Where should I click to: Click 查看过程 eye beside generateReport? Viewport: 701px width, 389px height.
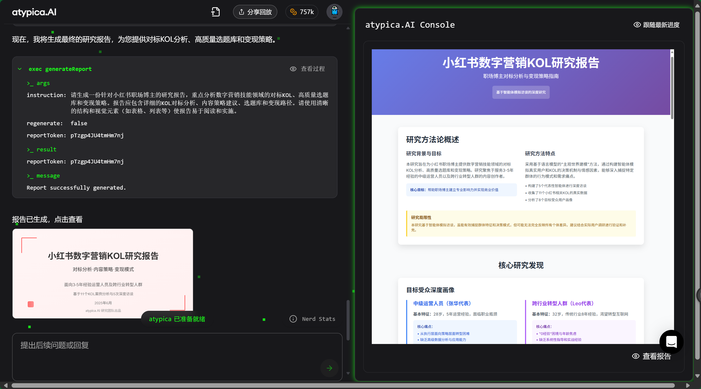[293, 69]
